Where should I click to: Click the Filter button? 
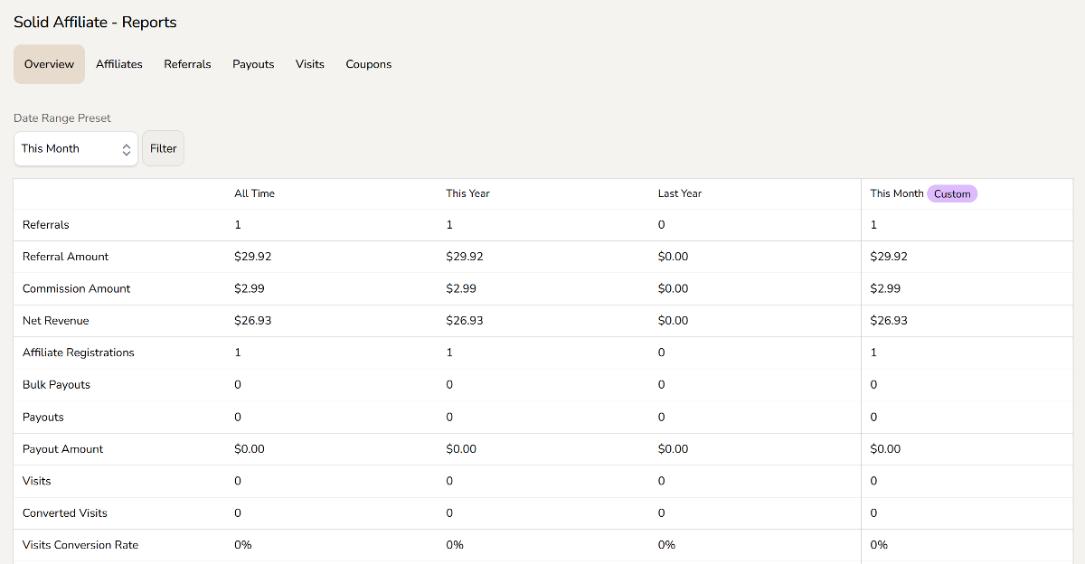click(163, 149)
